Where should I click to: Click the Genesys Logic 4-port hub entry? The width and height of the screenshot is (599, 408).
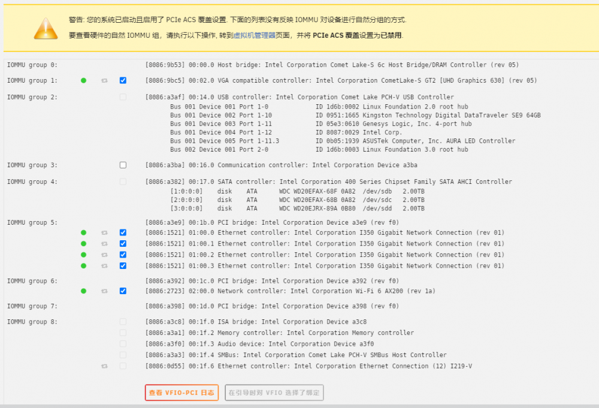pyautogui.click(x=321, y=124)
